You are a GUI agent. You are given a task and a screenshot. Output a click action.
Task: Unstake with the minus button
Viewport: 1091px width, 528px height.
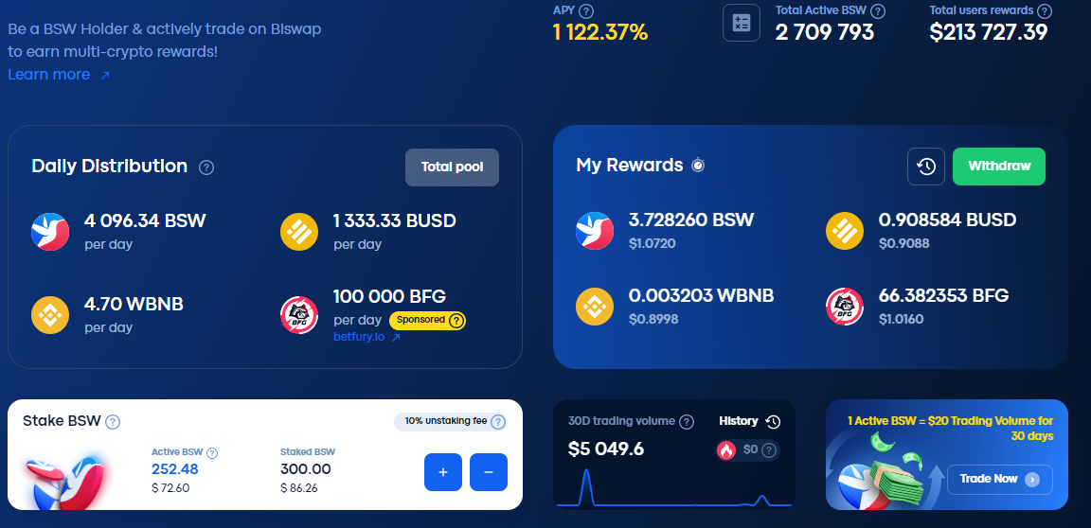pos(489,472)
